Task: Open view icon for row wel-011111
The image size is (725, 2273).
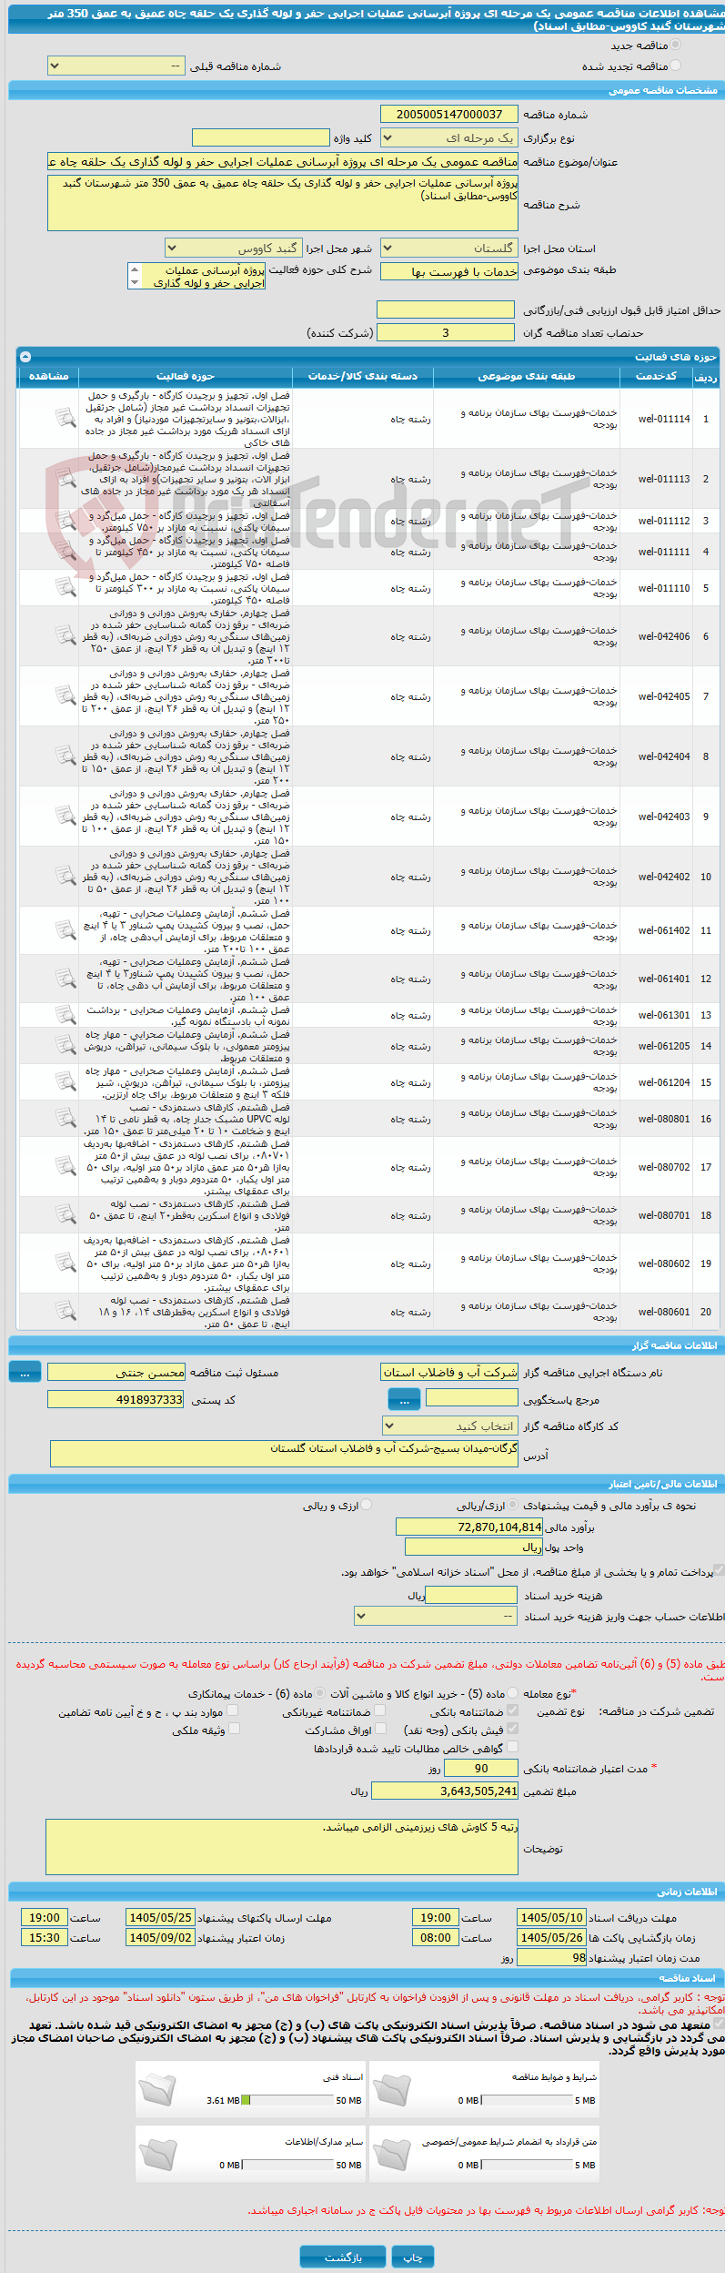Action: point(65,552)
